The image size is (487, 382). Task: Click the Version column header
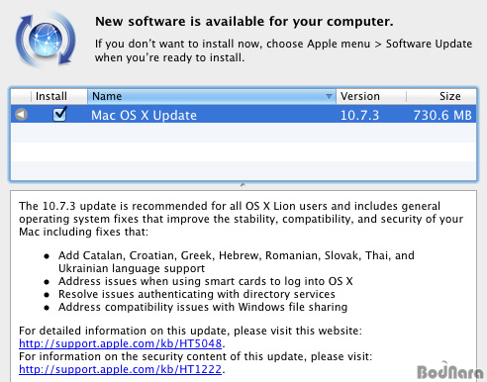(371, 96)
